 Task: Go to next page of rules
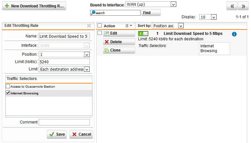pos(243,6)
